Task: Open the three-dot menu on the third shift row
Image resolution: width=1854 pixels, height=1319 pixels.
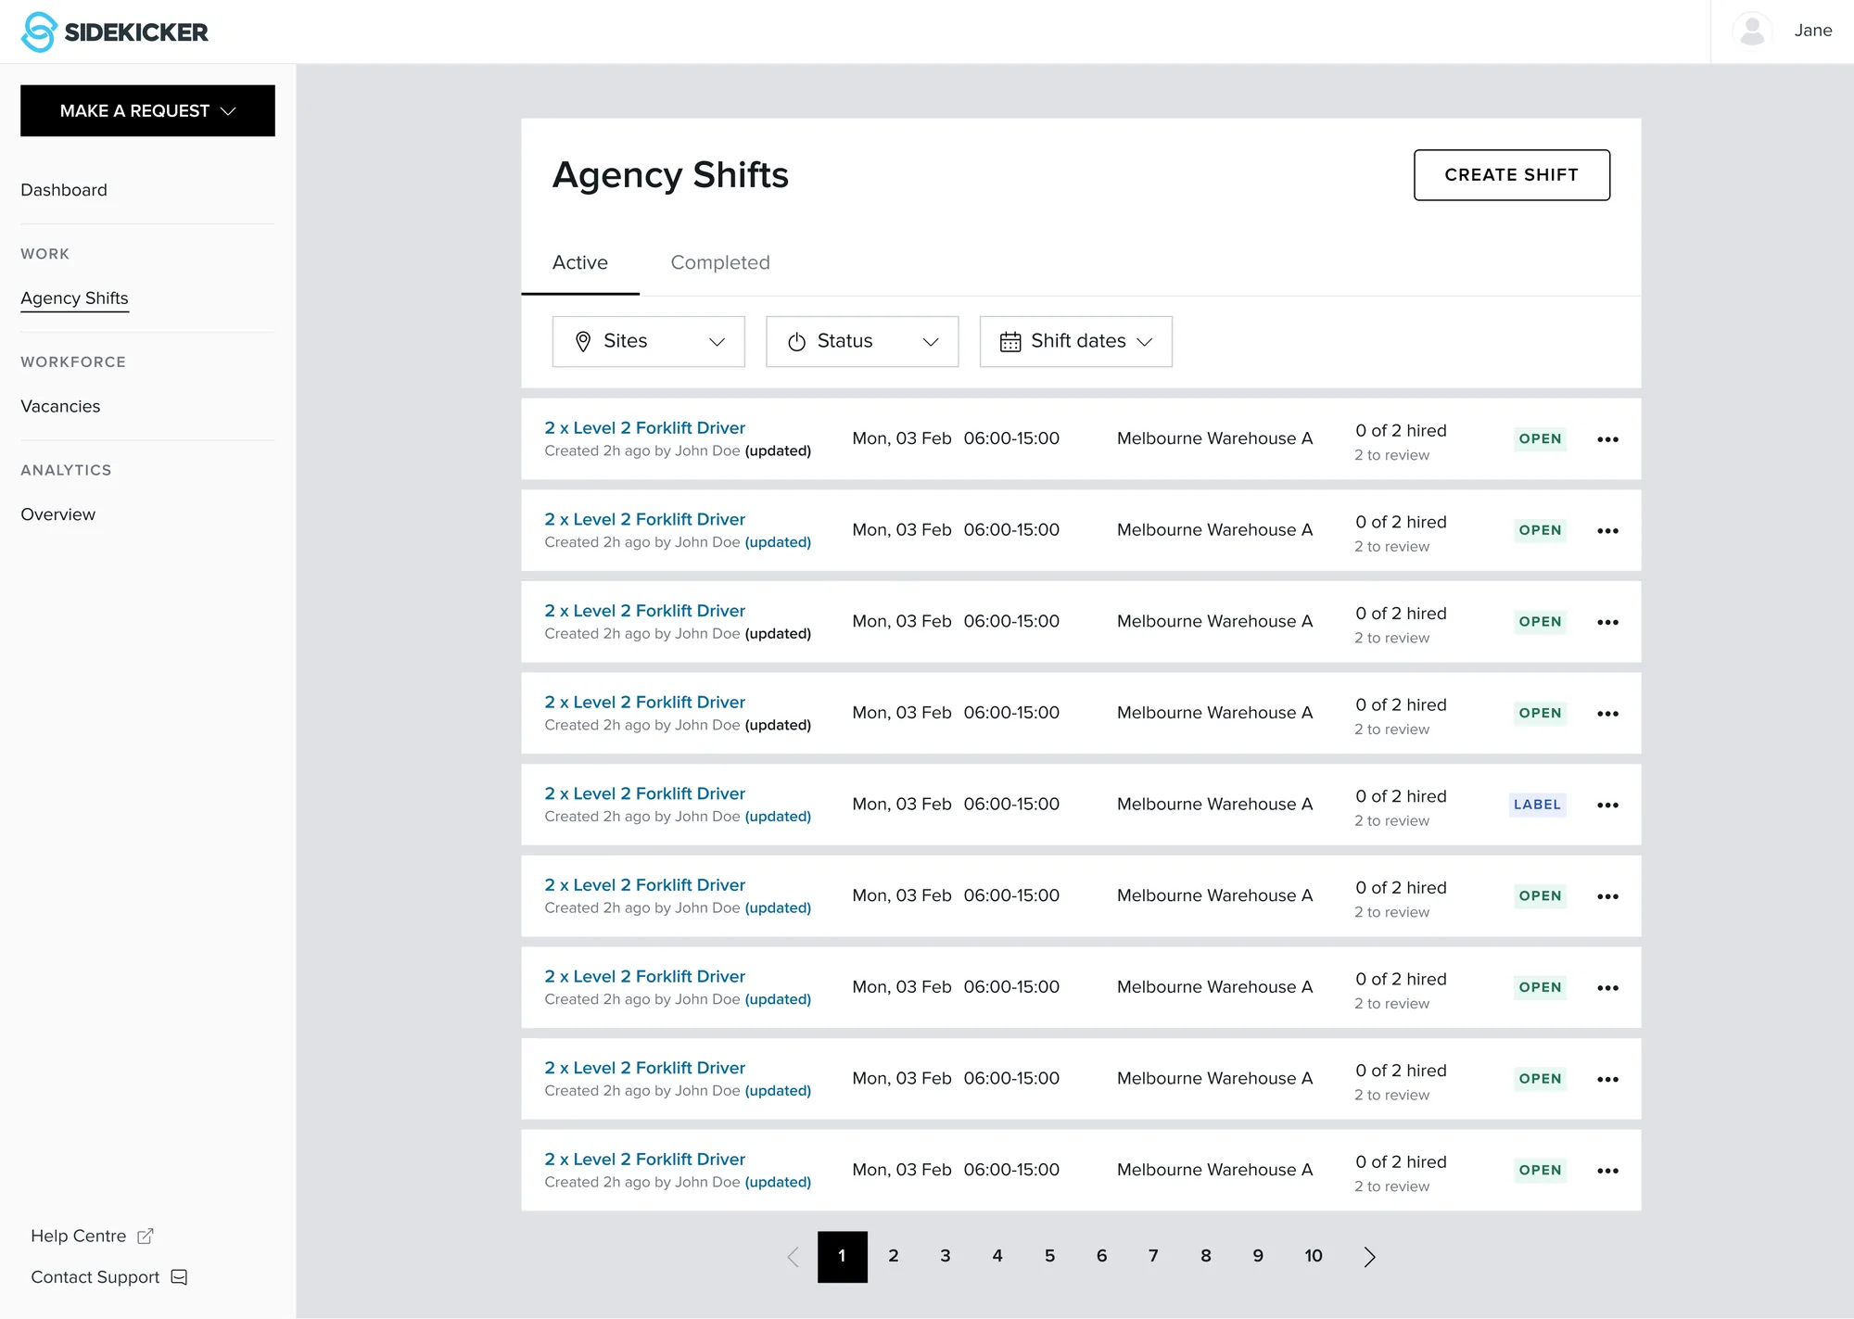Action: coord(1608,622)
